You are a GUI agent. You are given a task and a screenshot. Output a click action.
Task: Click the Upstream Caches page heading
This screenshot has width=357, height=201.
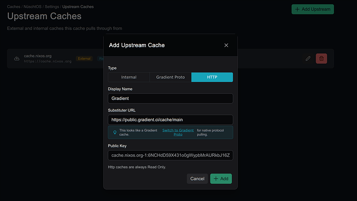click(44, 16)
